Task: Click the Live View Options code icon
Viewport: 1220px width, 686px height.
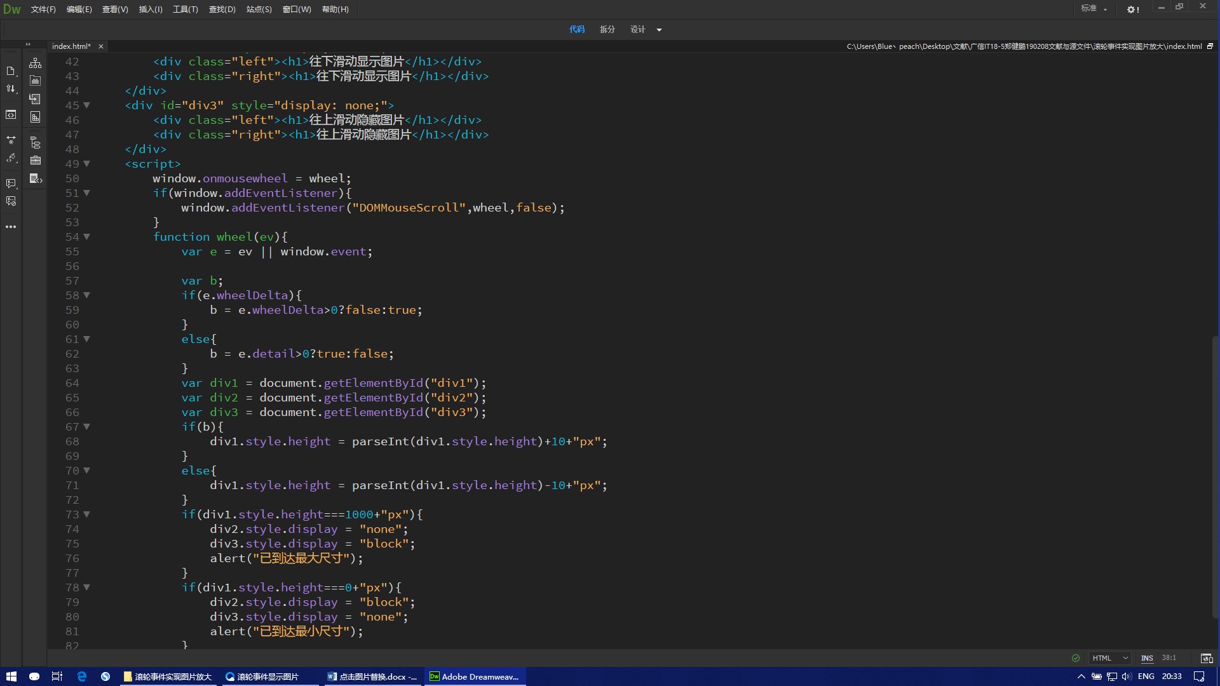Action: point(10,115)
